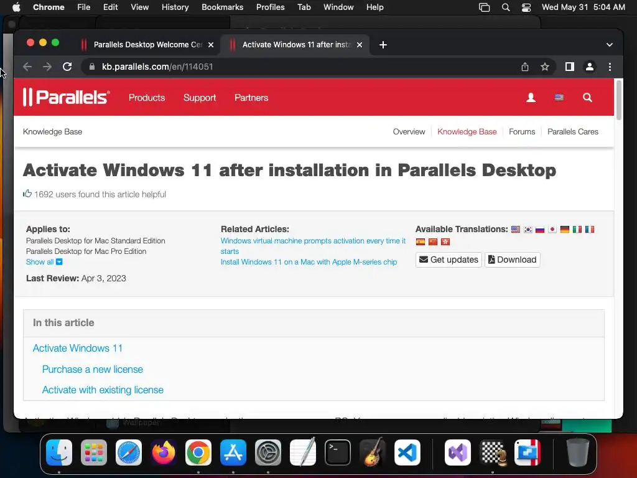The width and height of the screenshot is (637, 478).
Task: Open Trash in the Dock
Action: click(x=578, y=452)
